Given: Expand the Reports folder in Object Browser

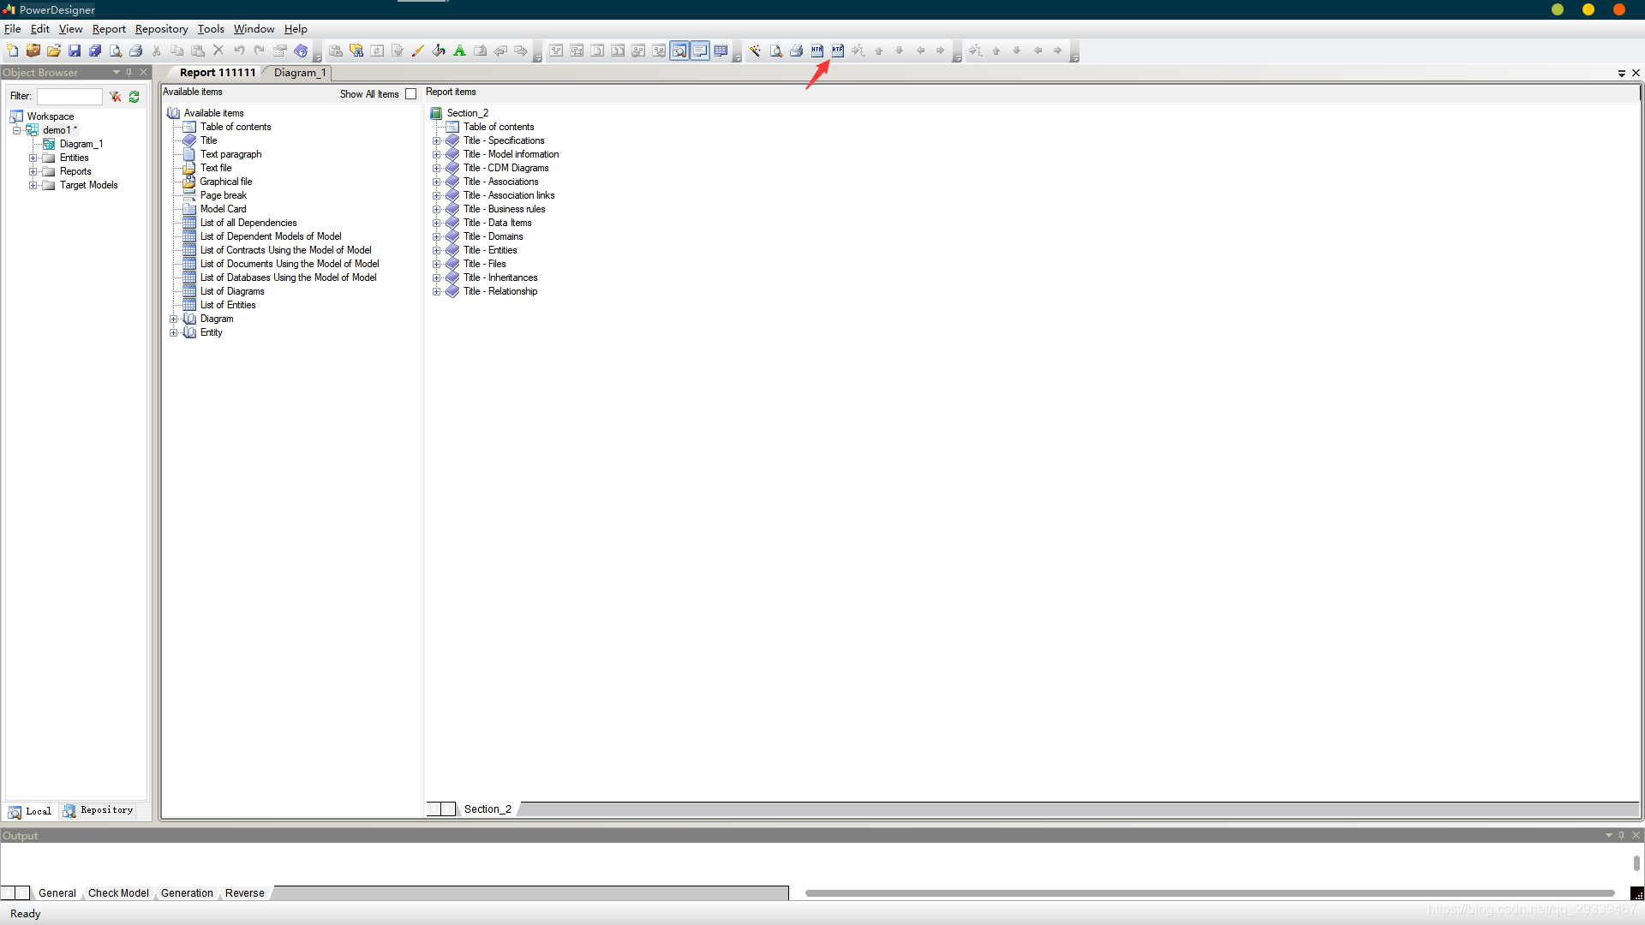Looking at the screenshot, I should point(33,172).
